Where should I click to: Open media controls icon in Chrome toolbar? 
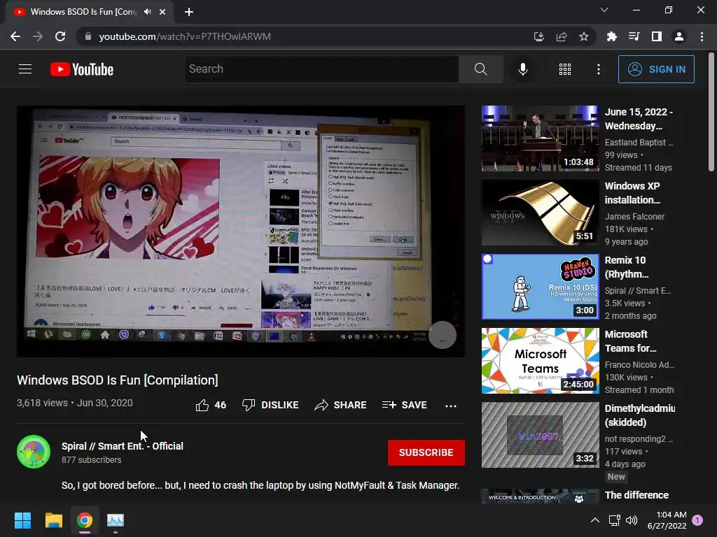[634, 36]
